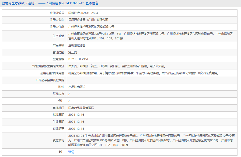Click management category value 第三类
The width and height of the screenshot is (241, 157).
[73, 52]
